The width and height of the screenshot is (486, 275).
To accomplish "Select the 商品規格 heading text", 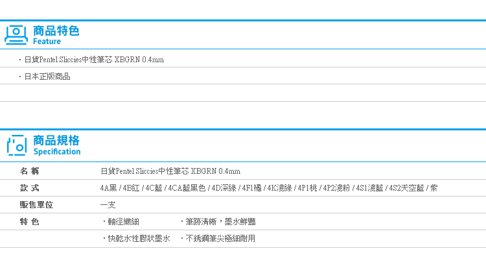I will pyautogui.click(x=56, y=141).
